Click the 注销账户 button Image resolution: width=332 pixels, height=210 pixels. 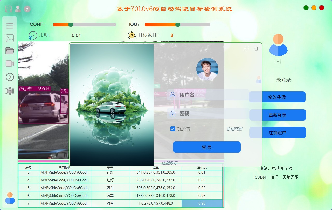click(278, 133)
